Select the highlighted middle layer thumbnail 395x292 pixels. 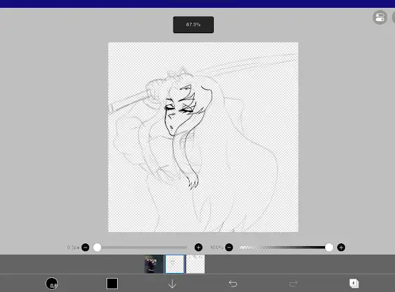pos(175,264)
